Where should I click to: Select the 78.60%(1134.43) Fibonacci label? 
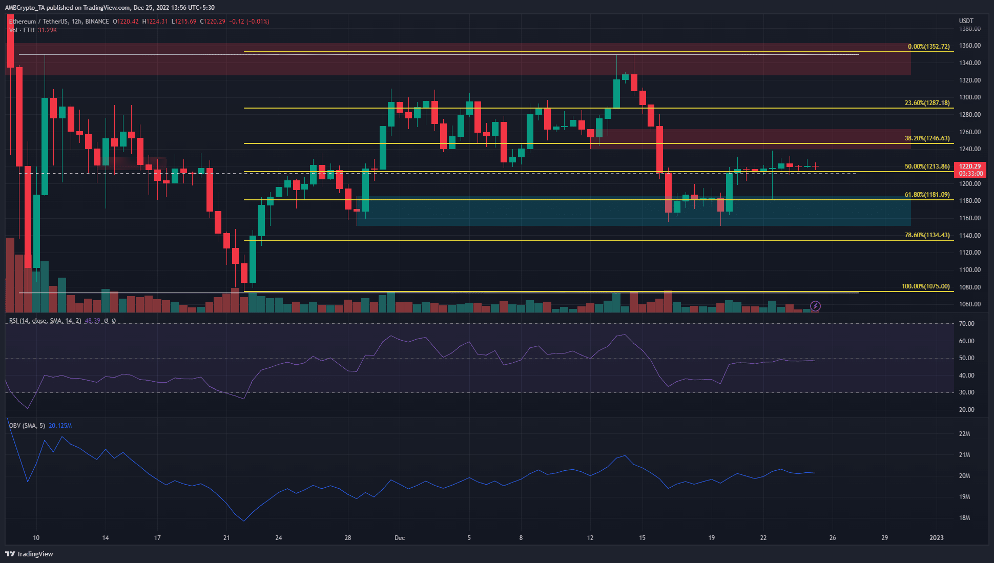tap(927, 235)
